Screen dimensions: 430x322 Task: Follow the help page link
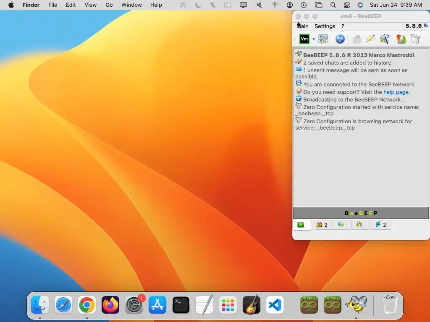coord(396,92)
